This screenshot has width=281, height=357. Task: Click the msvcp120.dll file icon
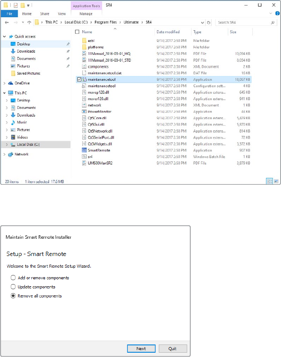pyautogui.click(x=84, y=92)
